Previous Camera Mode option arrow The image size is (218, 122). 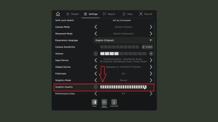(96, 27)
